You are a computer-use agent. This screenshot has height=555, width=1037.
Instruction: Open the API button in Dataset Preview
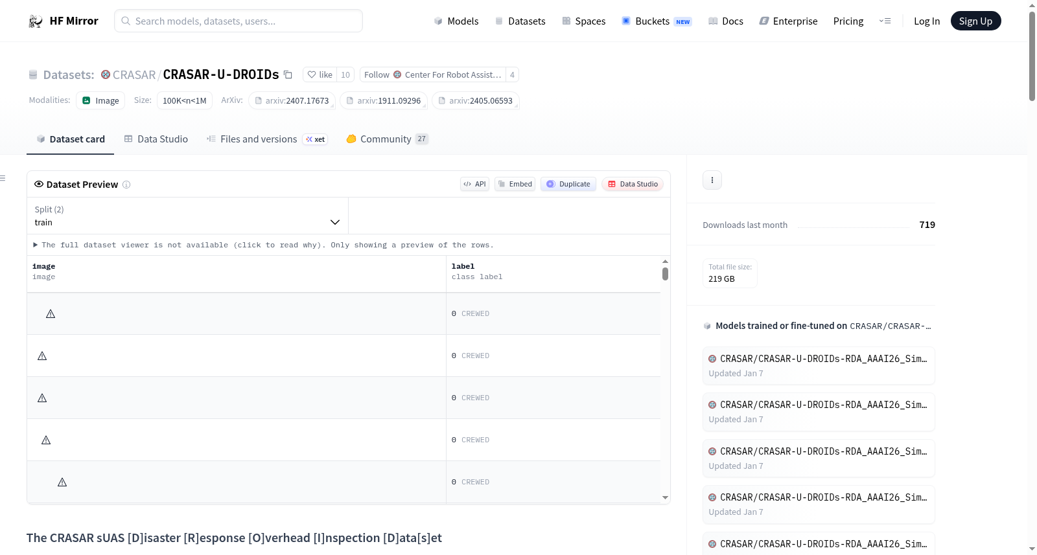click(474, 184)
